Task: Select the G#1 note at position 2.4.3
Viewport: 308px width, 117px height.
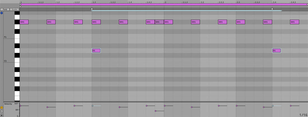Action: (x=295, y=22)
